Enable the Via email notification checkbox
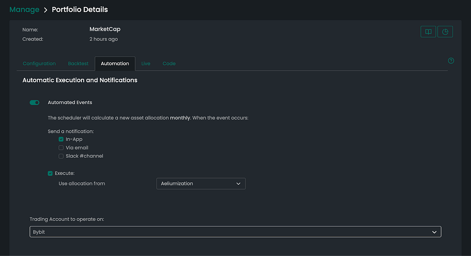The image size is (471, 256). [61, 148]
